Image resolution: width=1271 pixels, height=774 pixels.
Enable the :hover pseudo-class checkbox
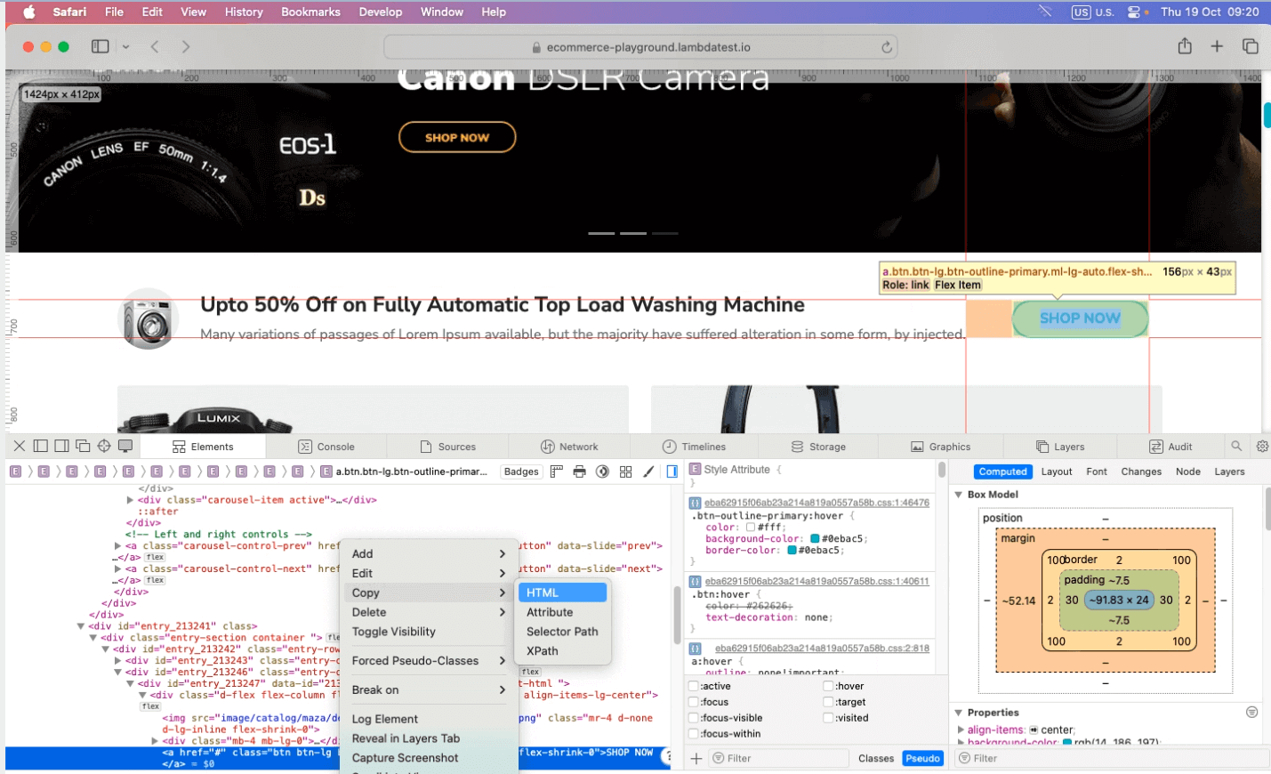click(x=828, y=685)
